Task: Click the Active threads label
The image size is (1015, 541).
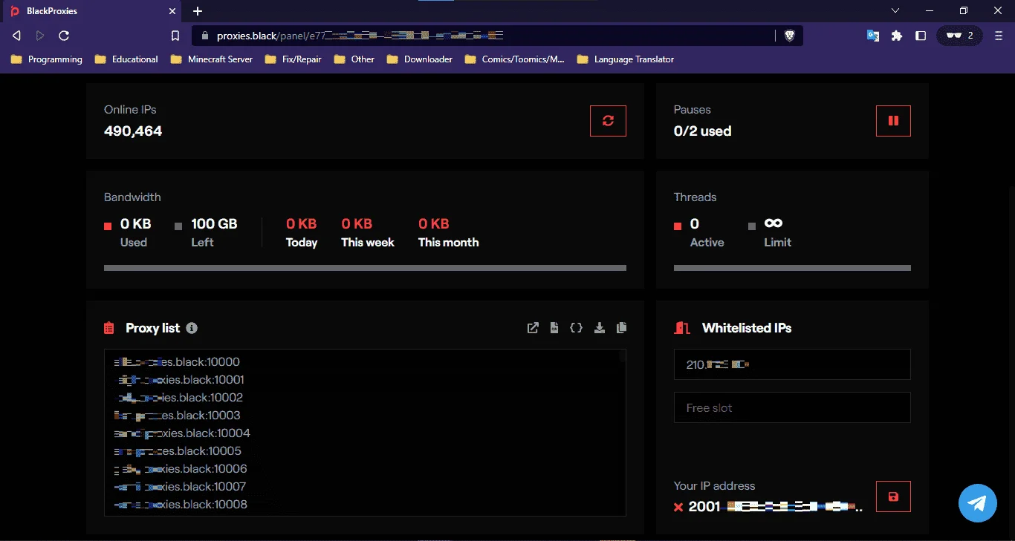Action: coord(707,243)
